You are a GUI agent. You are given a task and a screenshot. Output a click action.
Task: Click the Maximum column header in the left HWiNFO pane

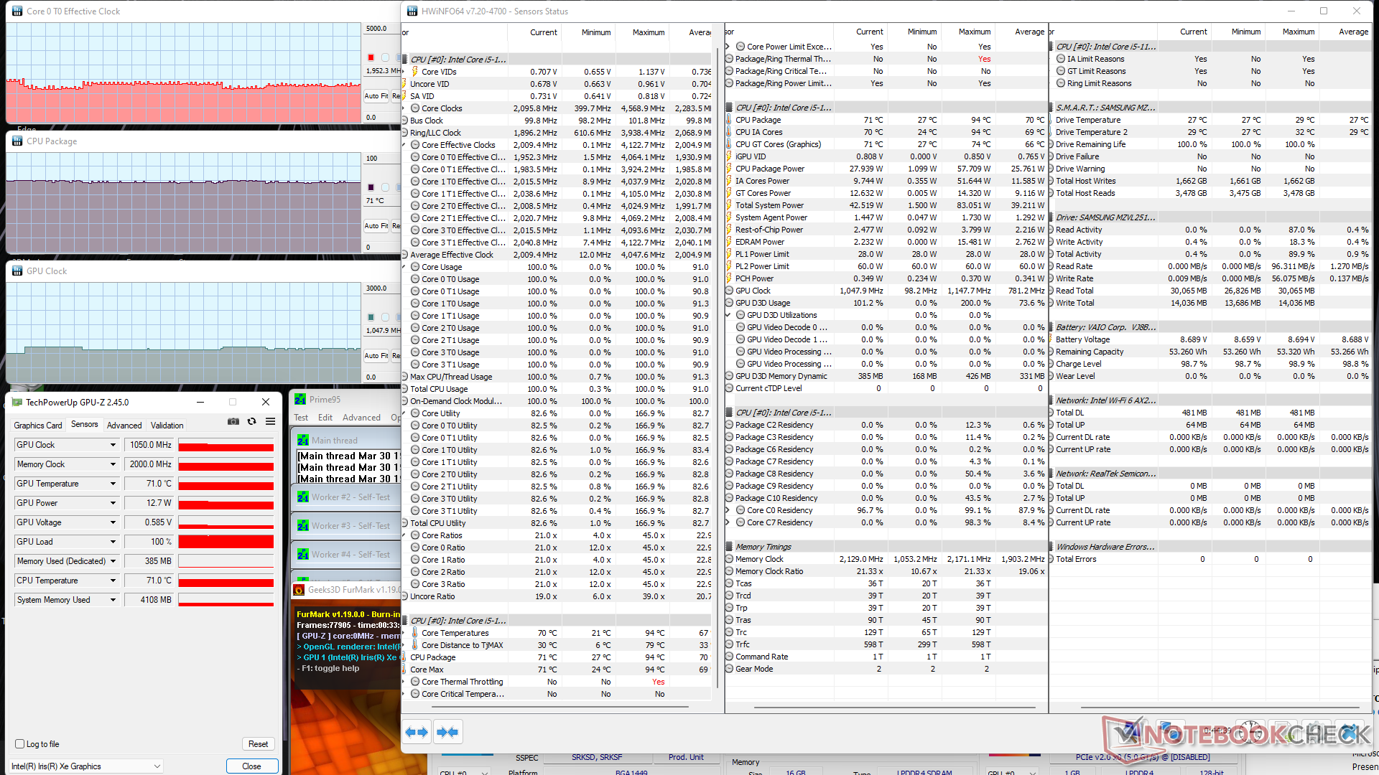click(x=642, y=32)
